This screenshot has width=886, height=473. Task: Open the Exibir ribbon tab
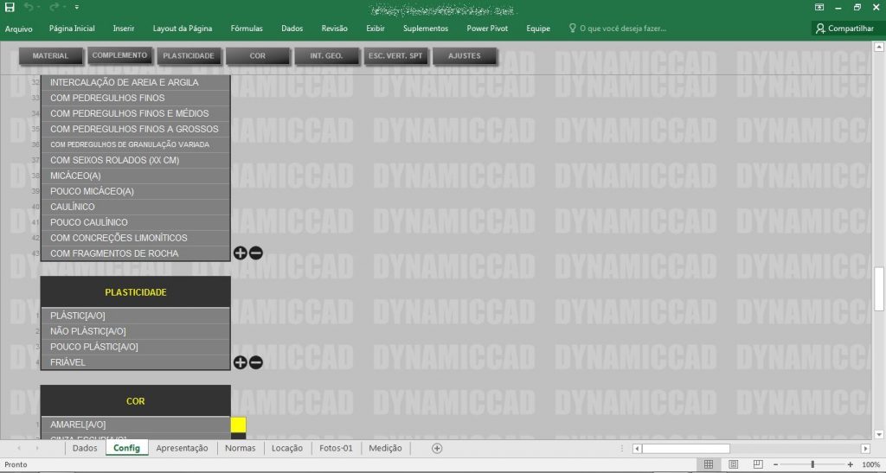coord(376,29)
